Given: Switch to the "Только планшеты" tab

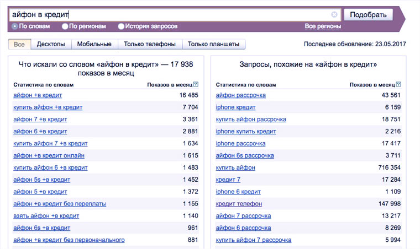Looking at the screenshot, I should (x=213, y=44).
